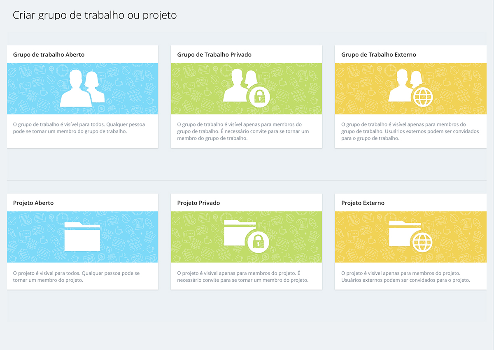This screenshot has height=350, width=494.
Task: Click the private project description text
Action: pos(242,277)
